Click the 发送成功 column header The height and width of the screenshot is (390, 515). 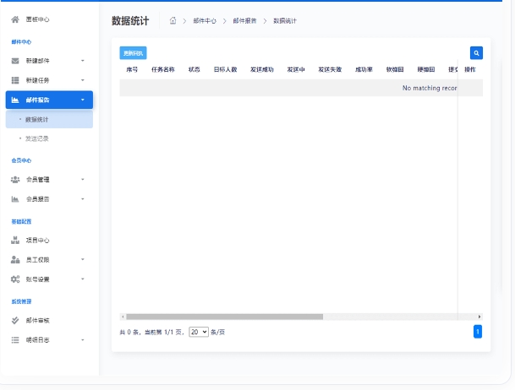tap(262, 69)
